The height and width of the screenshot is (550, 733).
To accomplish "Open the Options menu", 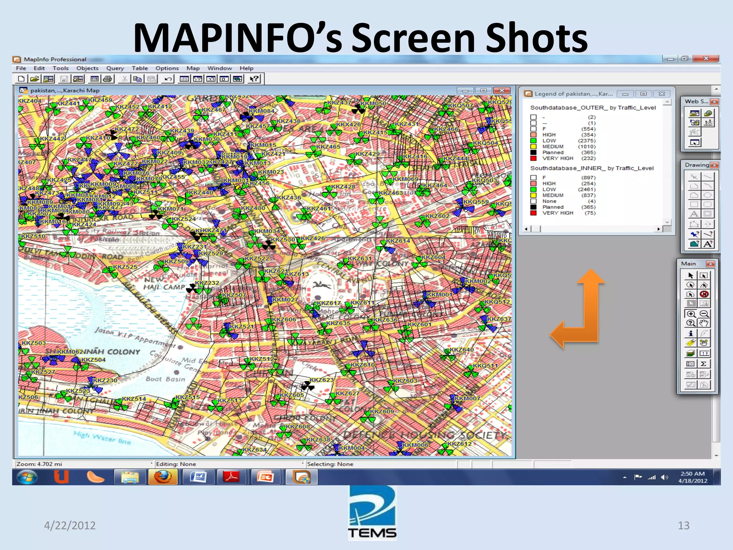I will coord(167,68).
